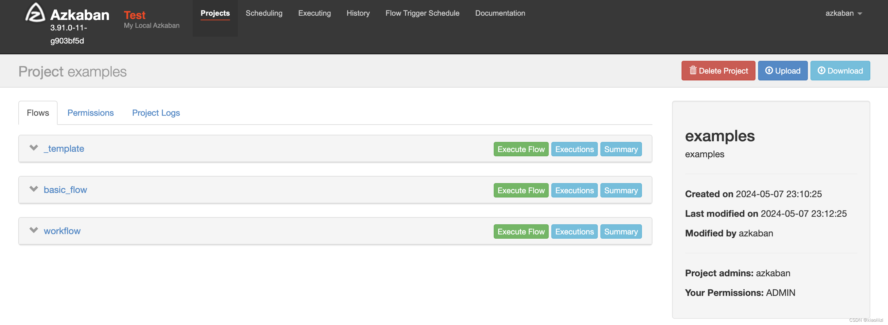Click the Azkaban title text
Viewport: 888px width, 325px height.
point(80,15)
